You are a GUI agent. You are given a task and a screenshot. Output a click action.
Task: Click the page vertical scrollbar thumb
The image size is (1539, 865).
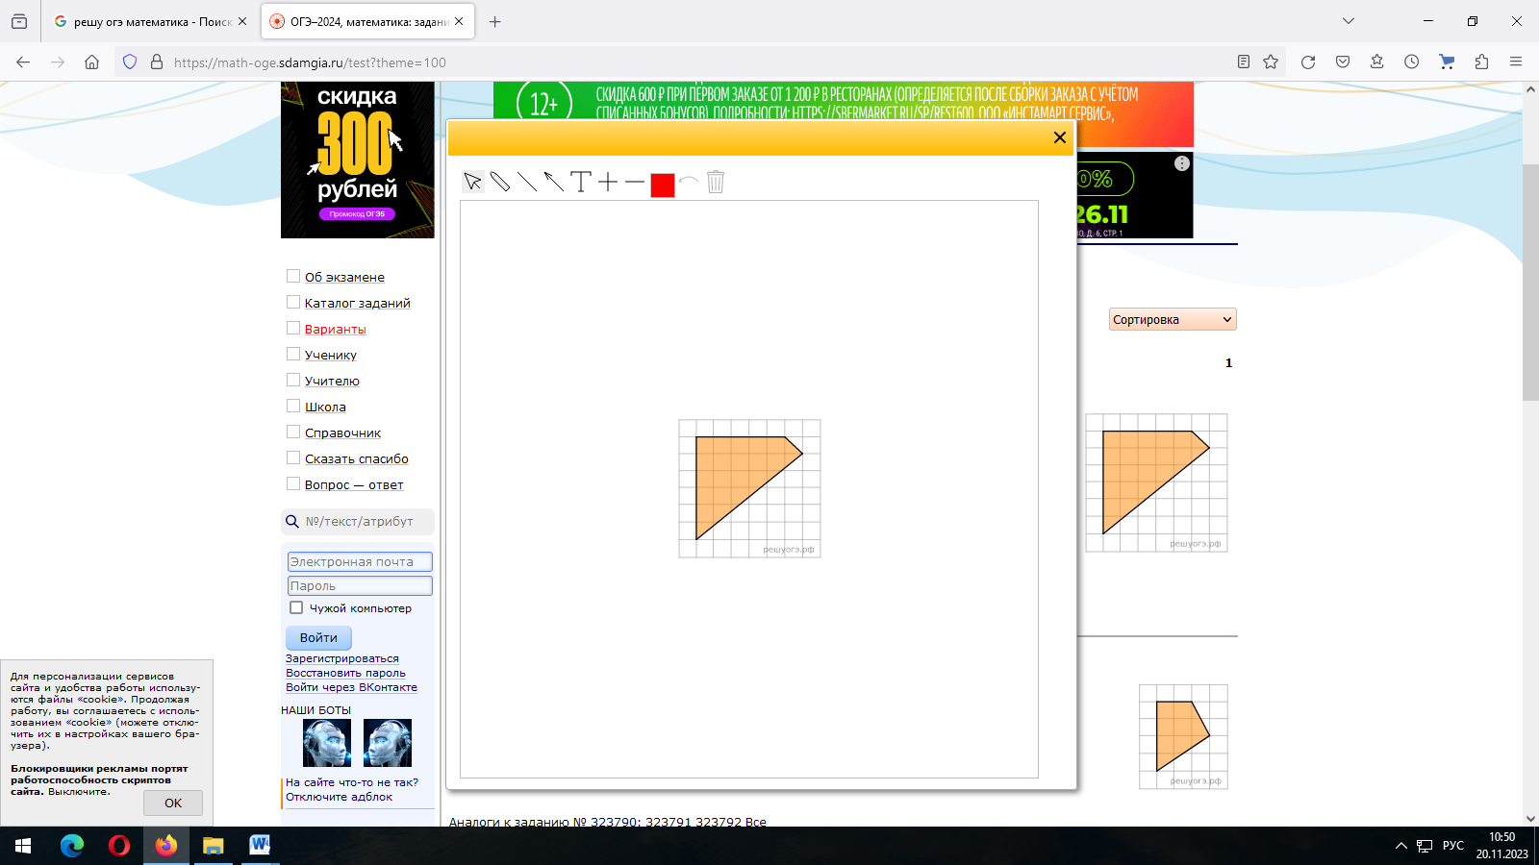(x=1530, y=283)
